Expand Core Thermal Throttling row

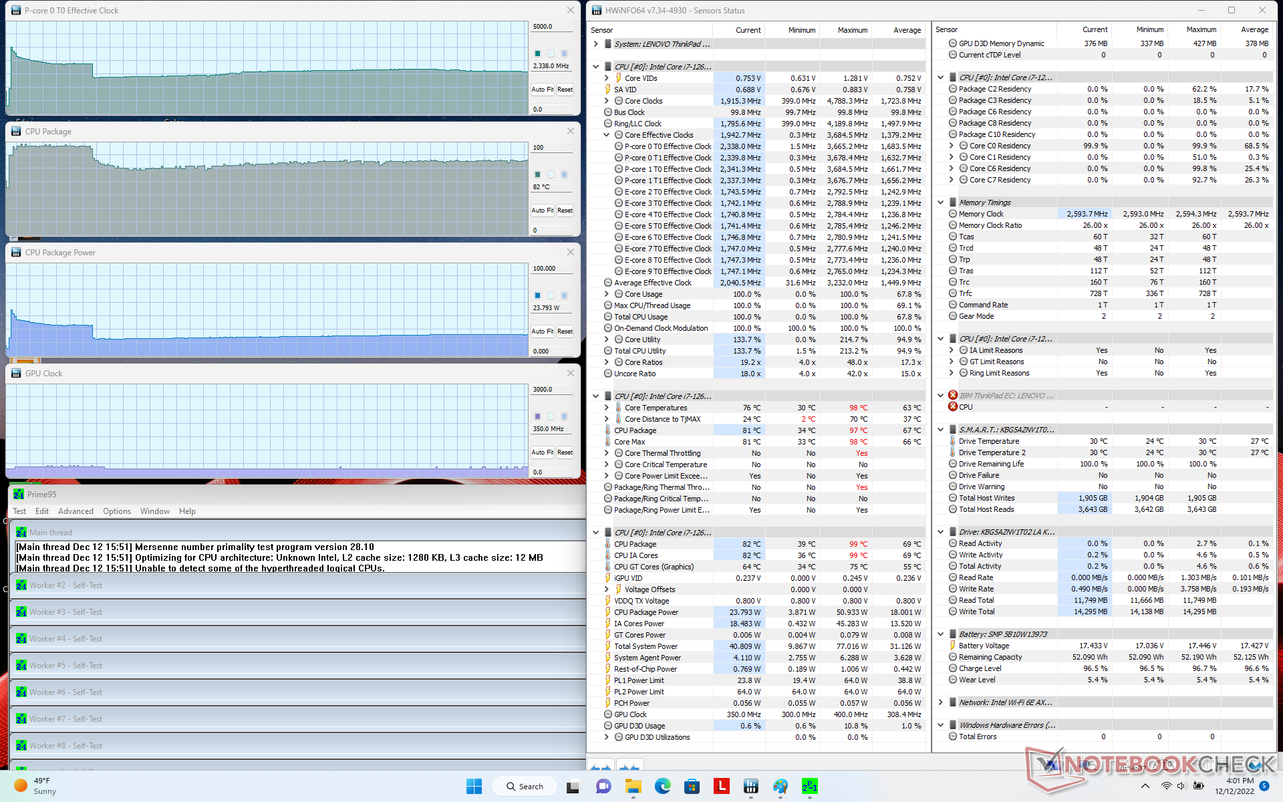pyautogui.click(x=606, y=453)
